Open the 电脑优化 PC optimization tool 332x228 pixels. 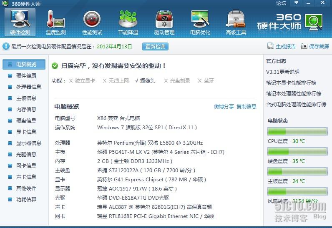coord(200,22)
